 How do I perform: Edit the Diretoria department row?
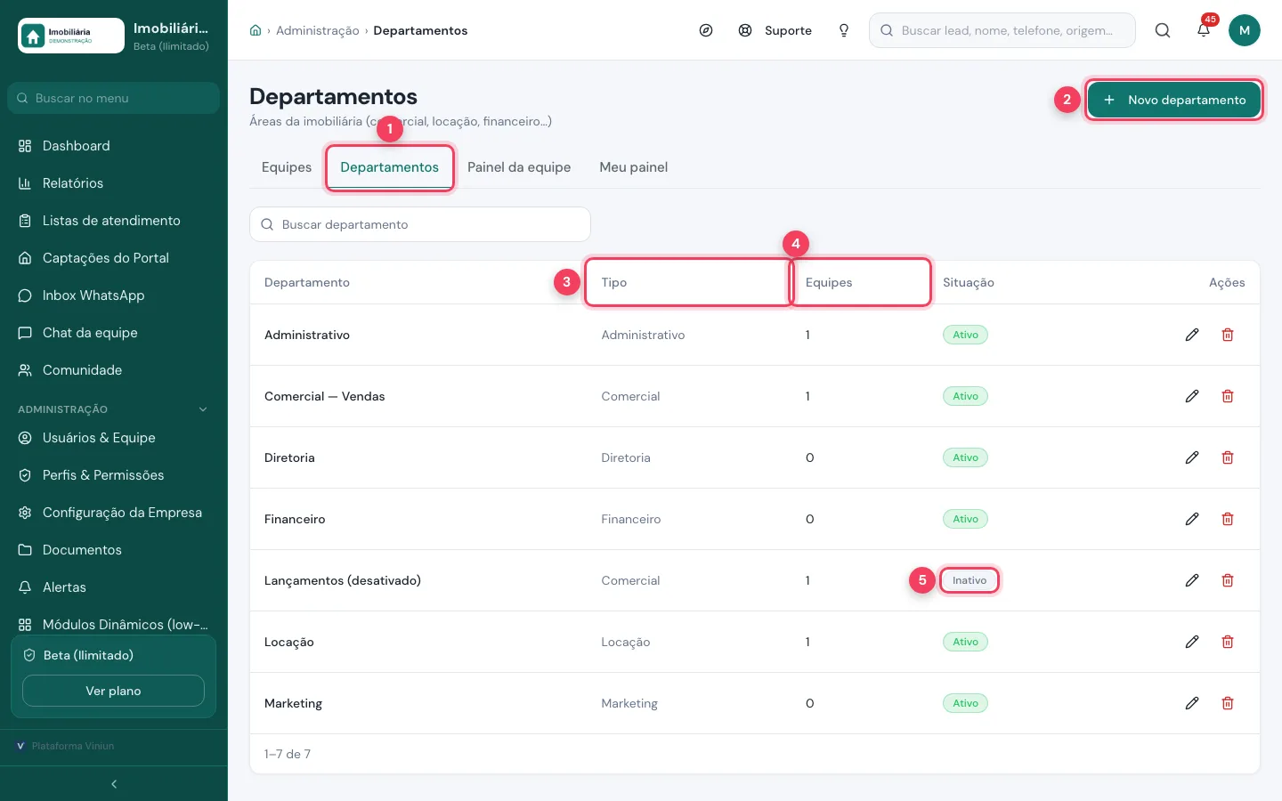1192,457
